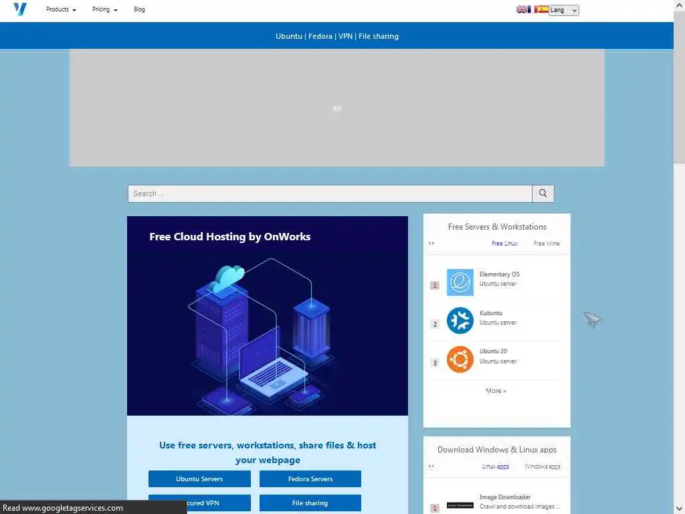Click the Image Downloader app thumbnail
The height and width of the screenshot is (514, 685).
460,505
